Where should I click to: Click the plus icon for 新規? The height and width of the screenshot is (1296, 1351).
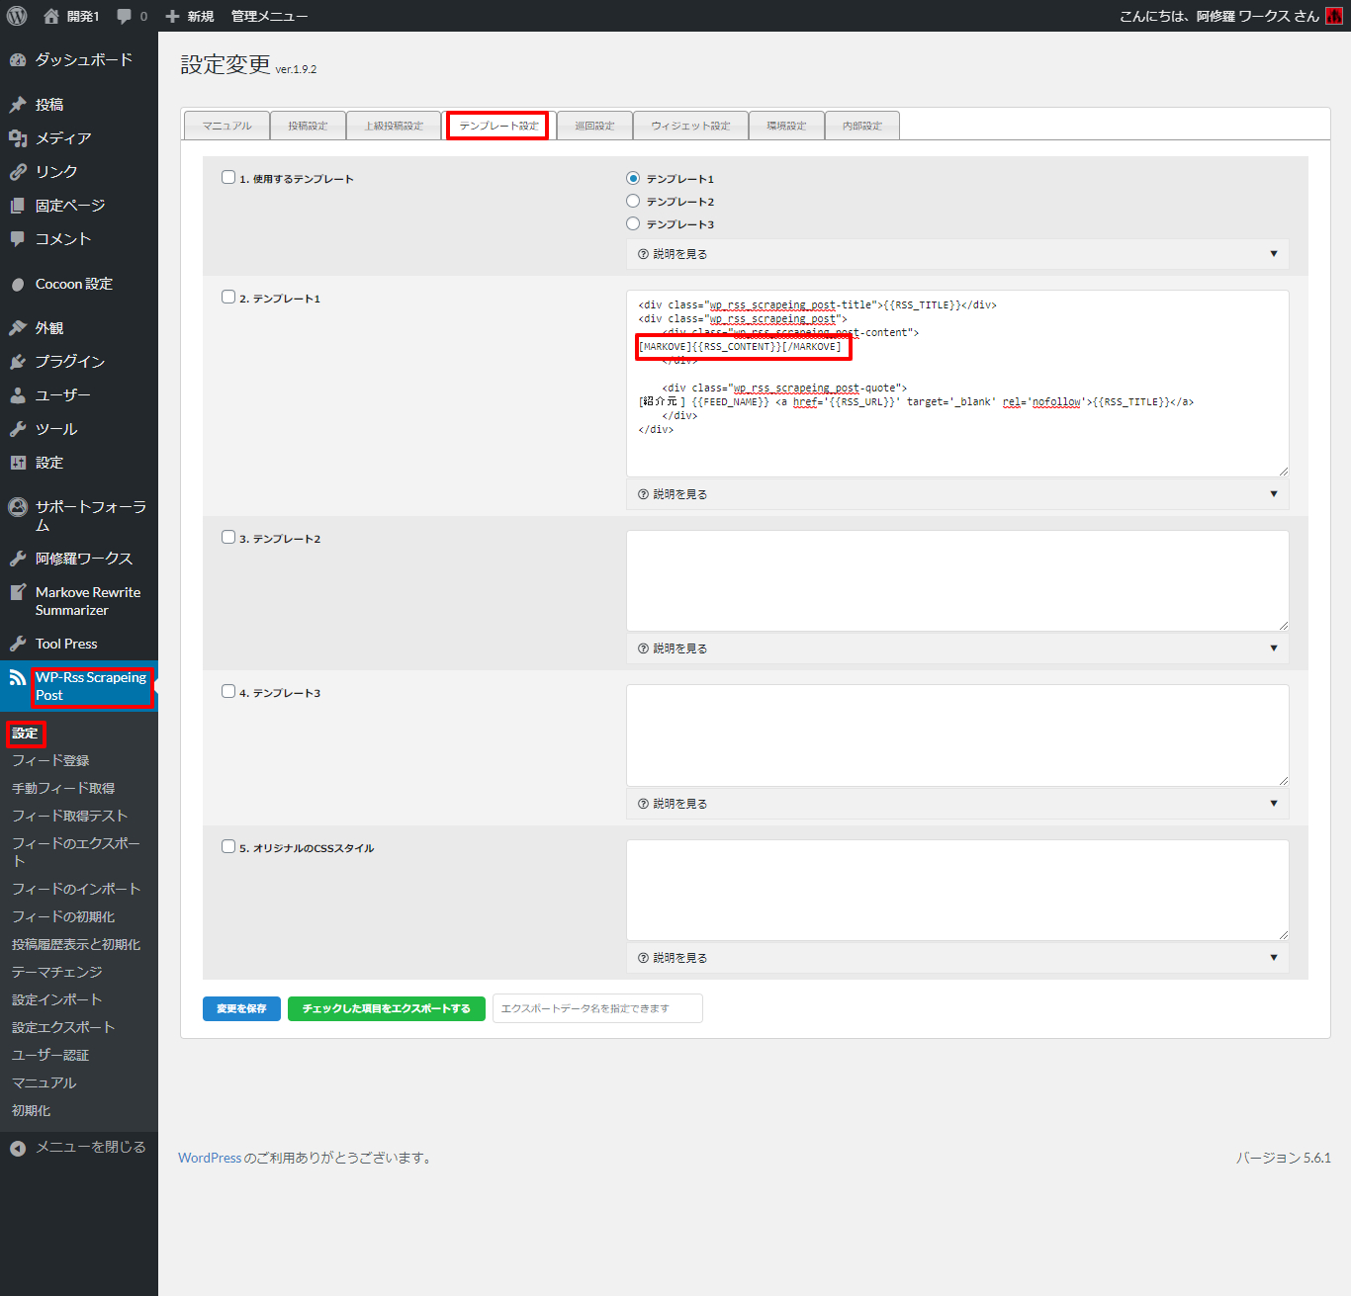point(172,16)
